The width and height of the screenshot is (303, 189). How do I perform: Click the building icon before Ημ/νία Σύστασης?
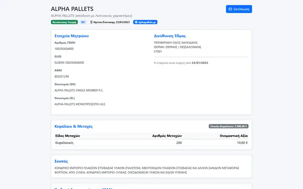coord(91,22)
